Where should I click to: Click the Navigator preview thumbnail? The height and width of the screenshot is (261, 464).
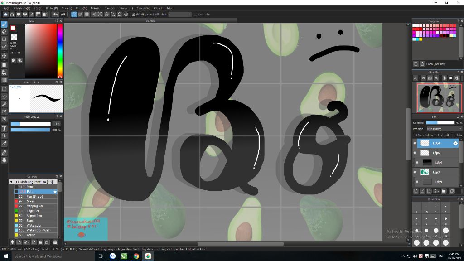click(x=439, y=98)
